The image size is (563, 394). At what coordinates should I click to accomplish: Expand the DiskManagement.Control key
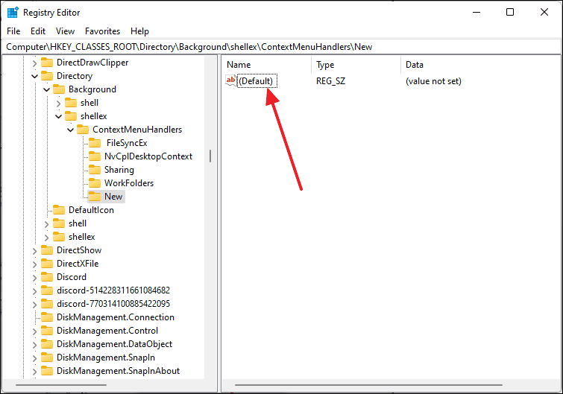34,331
